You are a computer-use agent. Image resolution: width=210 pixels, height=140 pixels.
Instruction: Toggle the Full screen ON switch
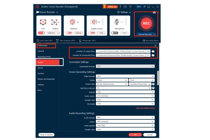click(x=42, y=33)
